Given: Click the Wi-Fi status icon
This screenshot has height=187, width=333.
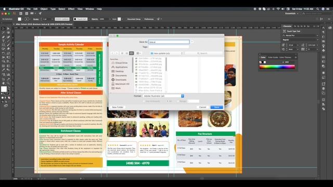Looking at the screenshot, I should pyautogui.click(x=278, y=9).
